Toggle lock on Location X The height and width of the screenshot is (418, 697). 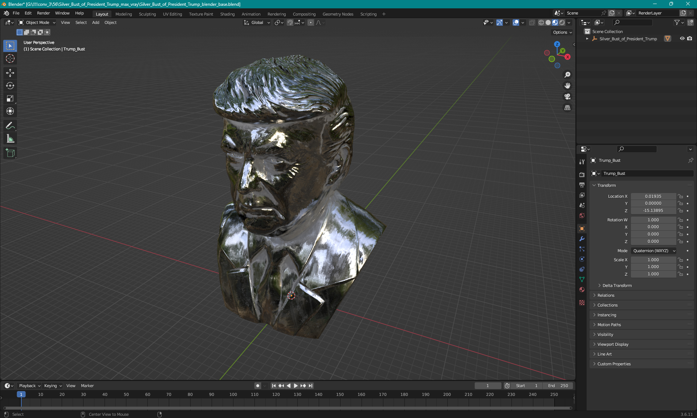[681, 196]
